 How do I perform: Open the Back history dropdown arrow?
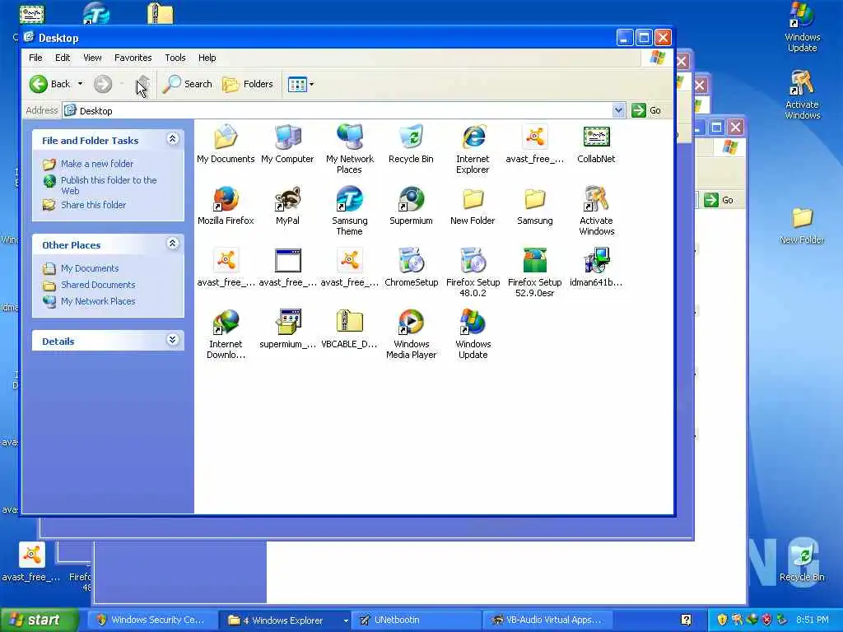[80, 84]
